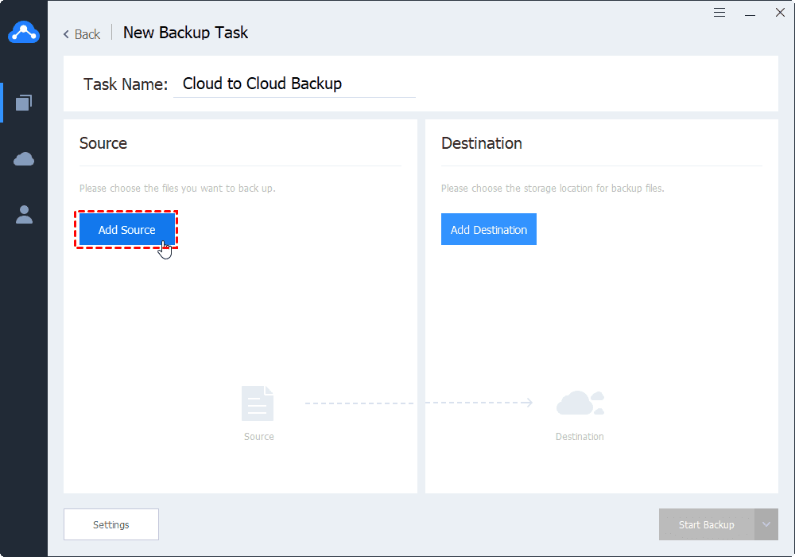Click the Task Name input field
Screen dimensions: 795x557
click(x=294, y=84)
